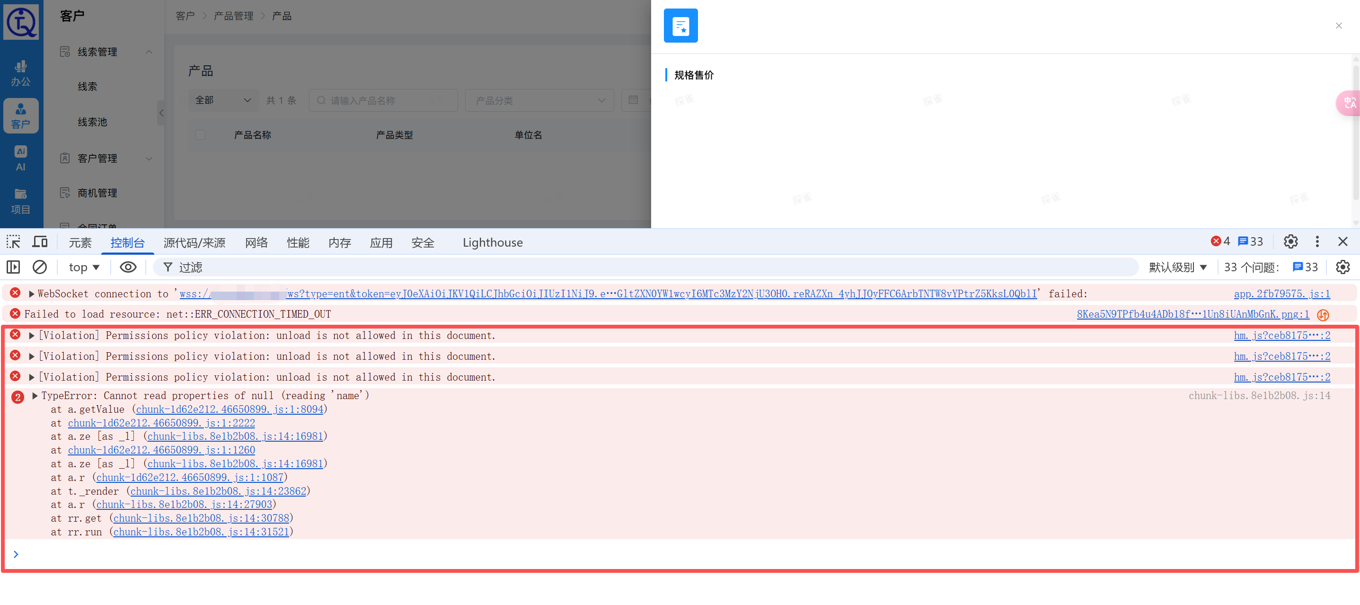Open the DevTools three-dot menu
The height and width of the screenshot is (605, 1360).
coord(1317,242)
